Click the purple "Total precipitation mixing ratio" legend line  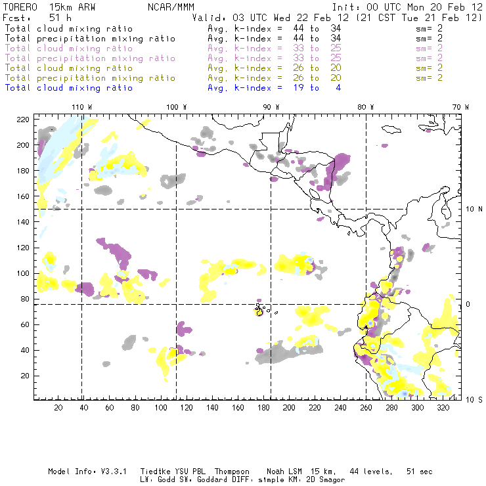click(x=90, y=58)
